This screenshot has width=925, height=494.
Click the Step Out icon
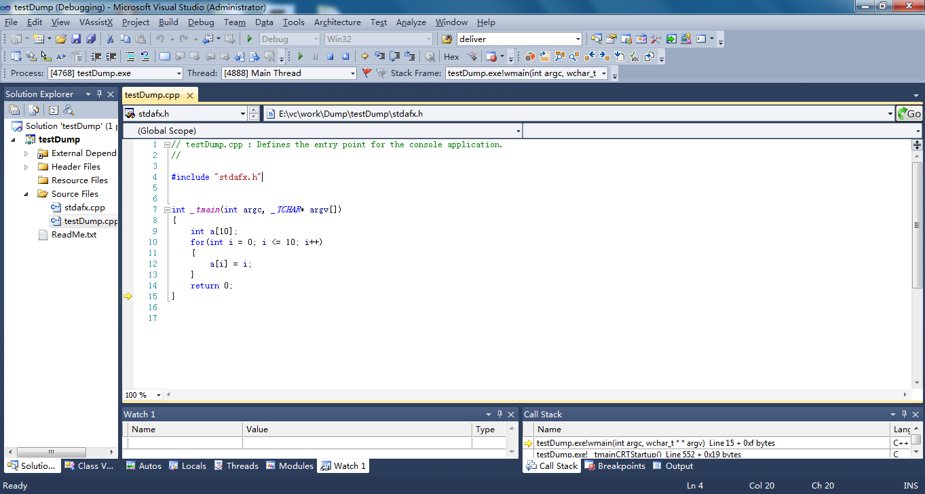click(410, 56)
